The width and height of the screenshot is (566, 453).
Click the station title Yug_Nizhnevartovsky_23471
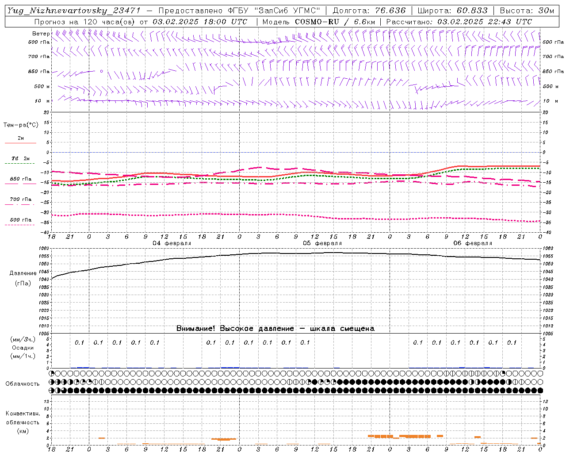pyautogui.click(x=74, y=11)
